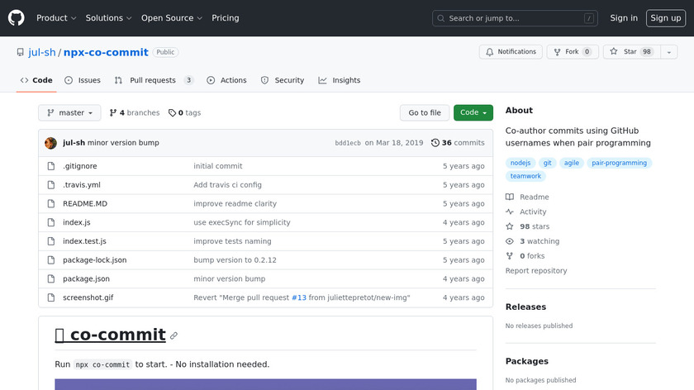Open the star list dropdown arrow

pyautogui.click(x=668, y=52)
